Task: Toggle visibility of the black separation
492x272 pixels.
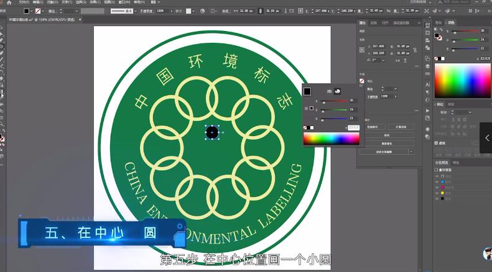Action: click(x=437, y=199)
